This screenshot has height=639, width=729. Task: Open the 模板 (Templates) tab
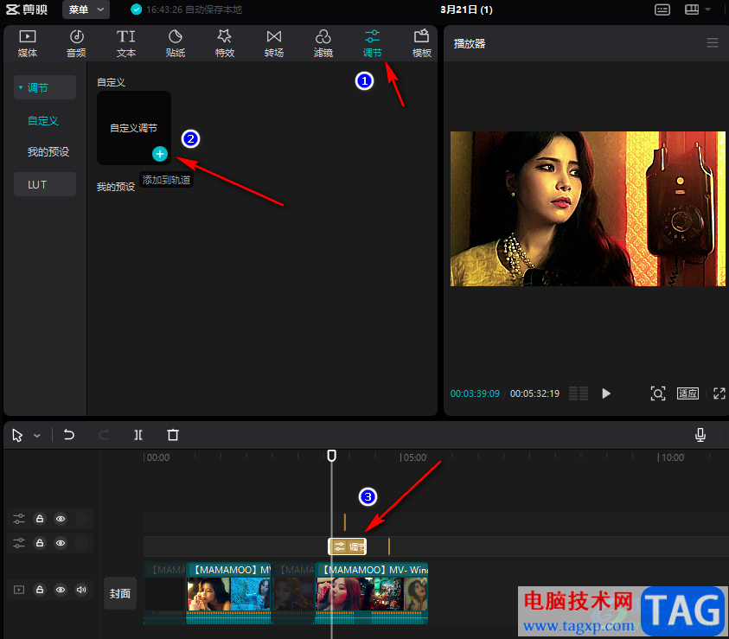(x=422, y=43)
